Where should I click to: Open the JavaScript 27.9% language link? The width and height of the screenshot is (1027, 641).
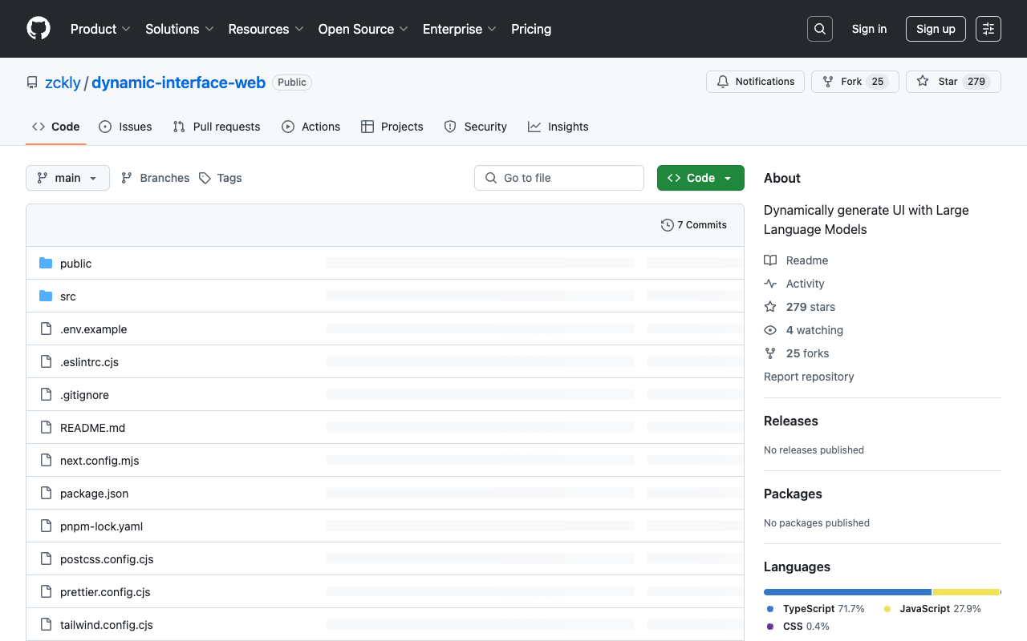tap(932, 609)
